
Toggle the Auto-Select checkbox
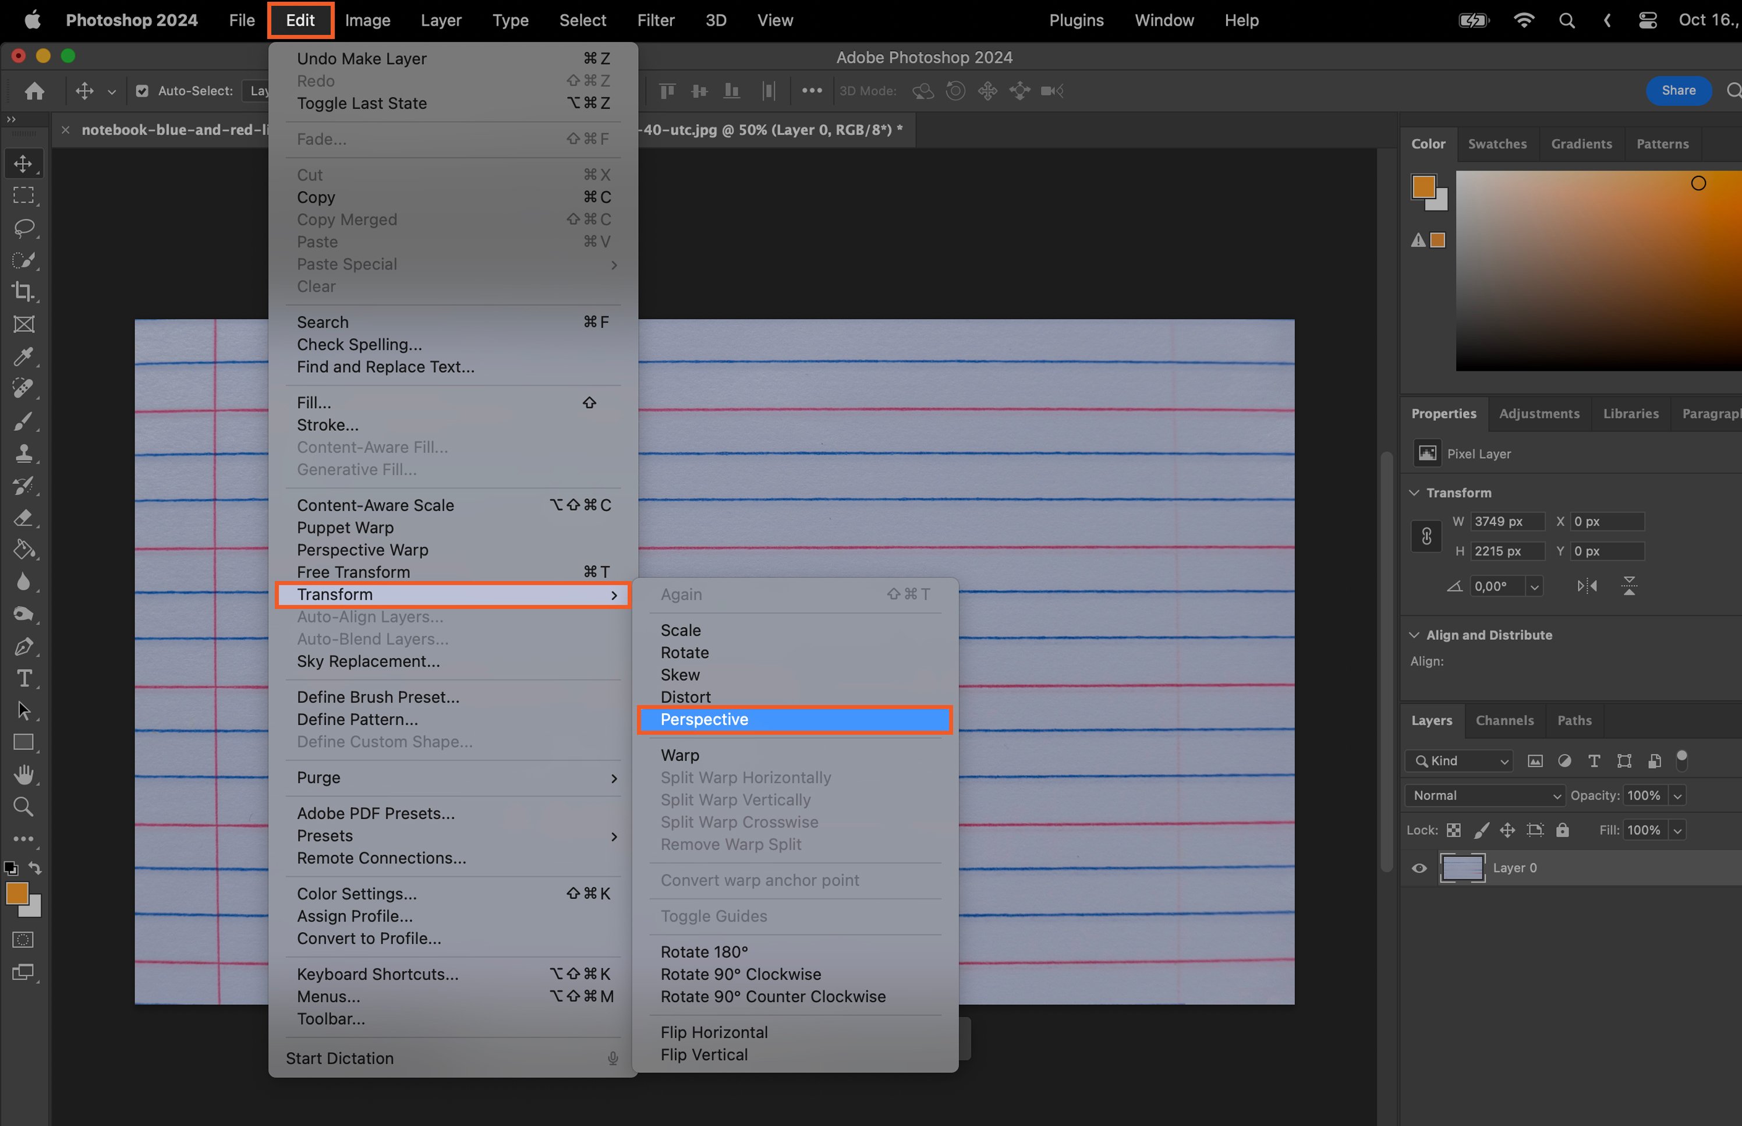pos(143,91)
